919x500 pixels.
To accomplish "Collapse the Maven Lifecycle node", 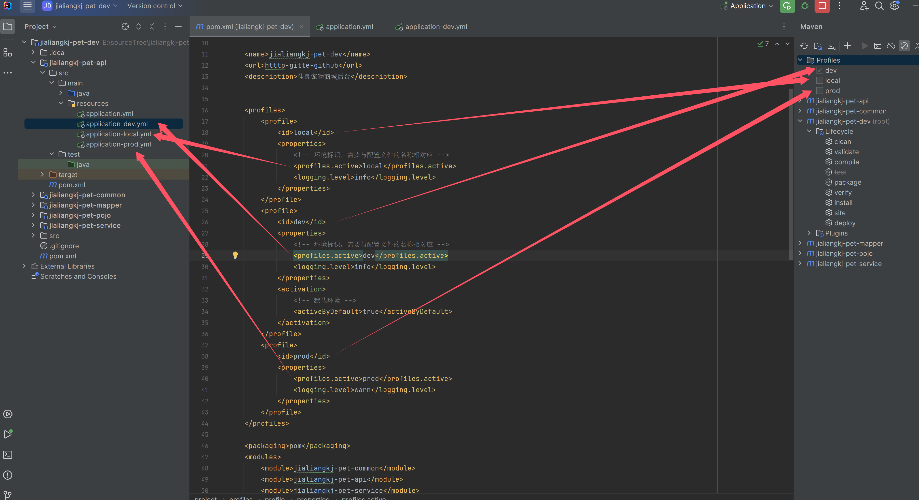I will click(809, 131).
